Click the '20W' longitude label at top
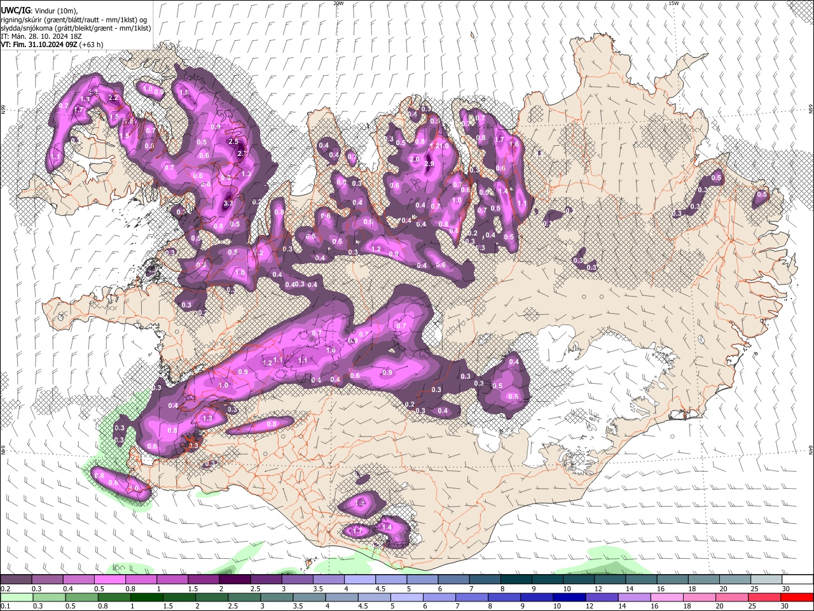Screen dimensions: 814x611 338,3
